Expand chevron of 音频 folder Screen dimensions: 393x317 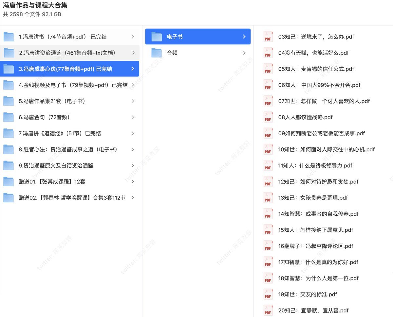pyautogui.click(x=244, y=53)
